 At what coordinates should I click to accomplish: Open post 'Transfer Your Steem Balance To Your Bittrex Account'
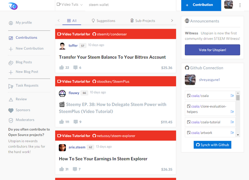pyautogui.click(x=112, y=57)
